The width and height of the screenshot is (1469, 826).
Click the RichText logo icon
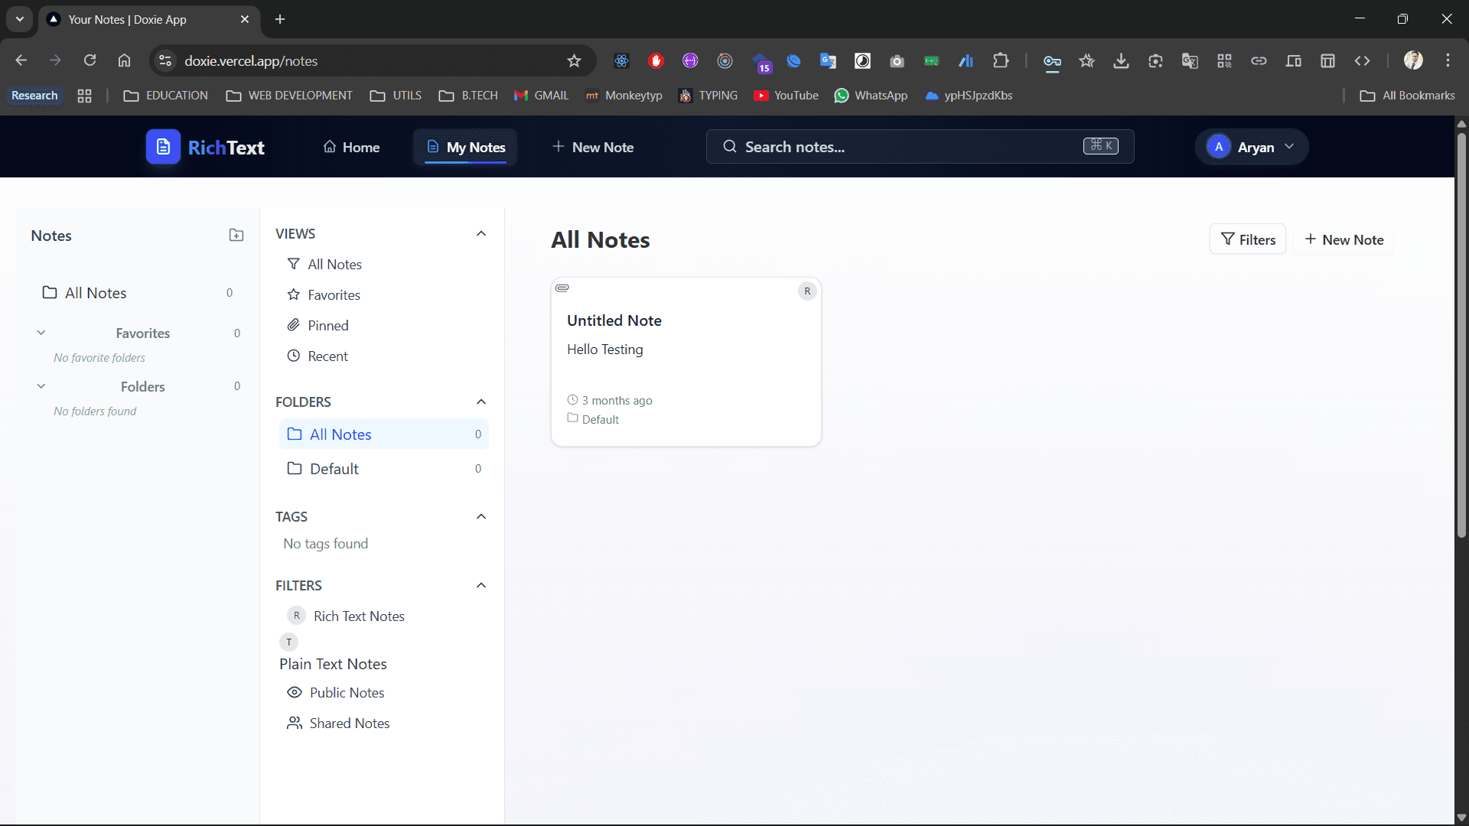click(163, 147)
